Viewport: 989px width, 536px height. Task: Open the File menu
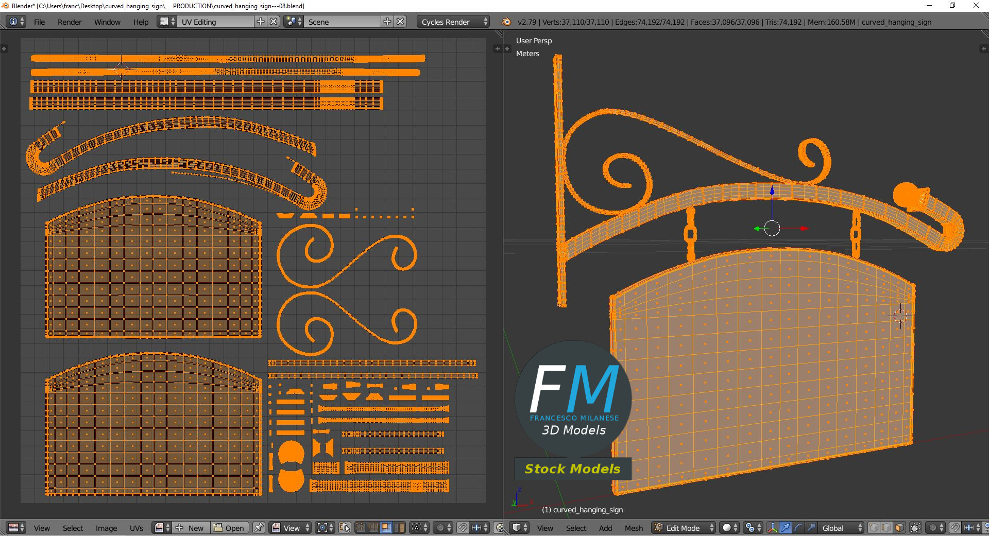pos(39,22)
